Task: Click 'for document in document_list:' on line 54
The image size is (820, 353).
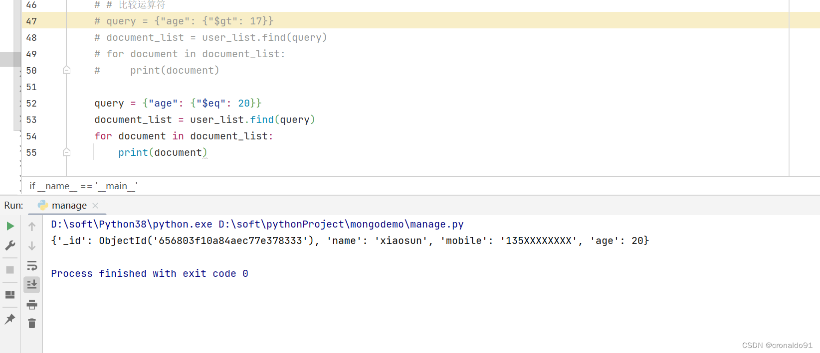Action: 184,136
